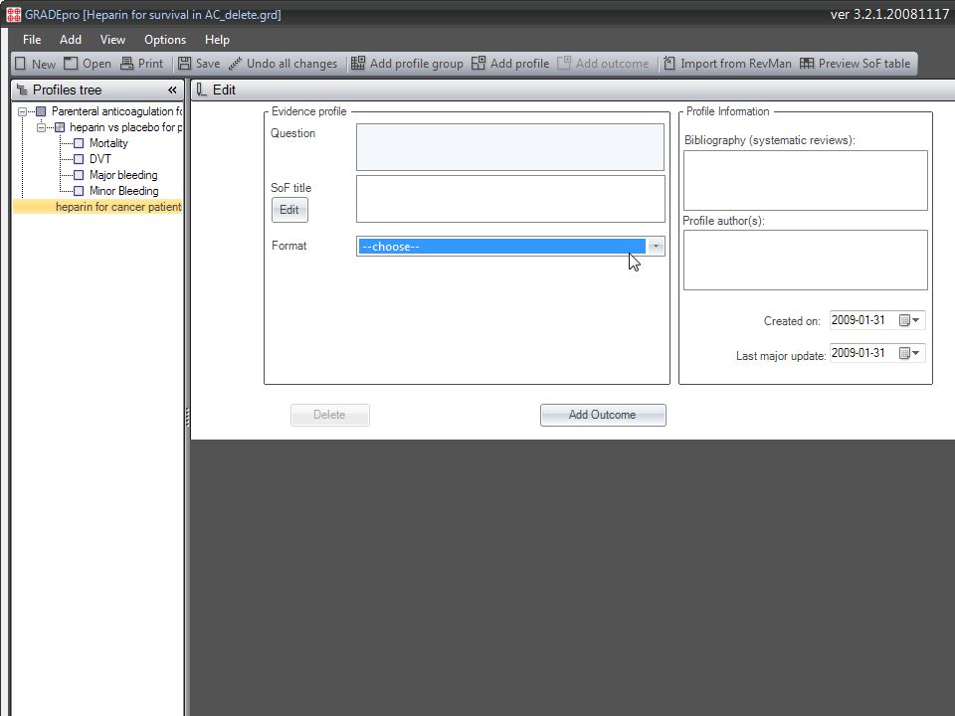The image size is (955, 716).
Task: Select Parenteral anticoagulation group label
Action: tap(116, 111)
